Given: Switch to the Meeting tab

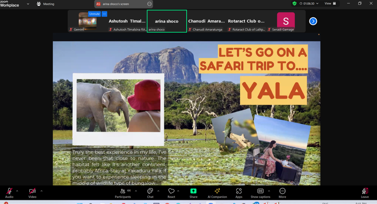Looking at the screenshot, I should [45, 4].
